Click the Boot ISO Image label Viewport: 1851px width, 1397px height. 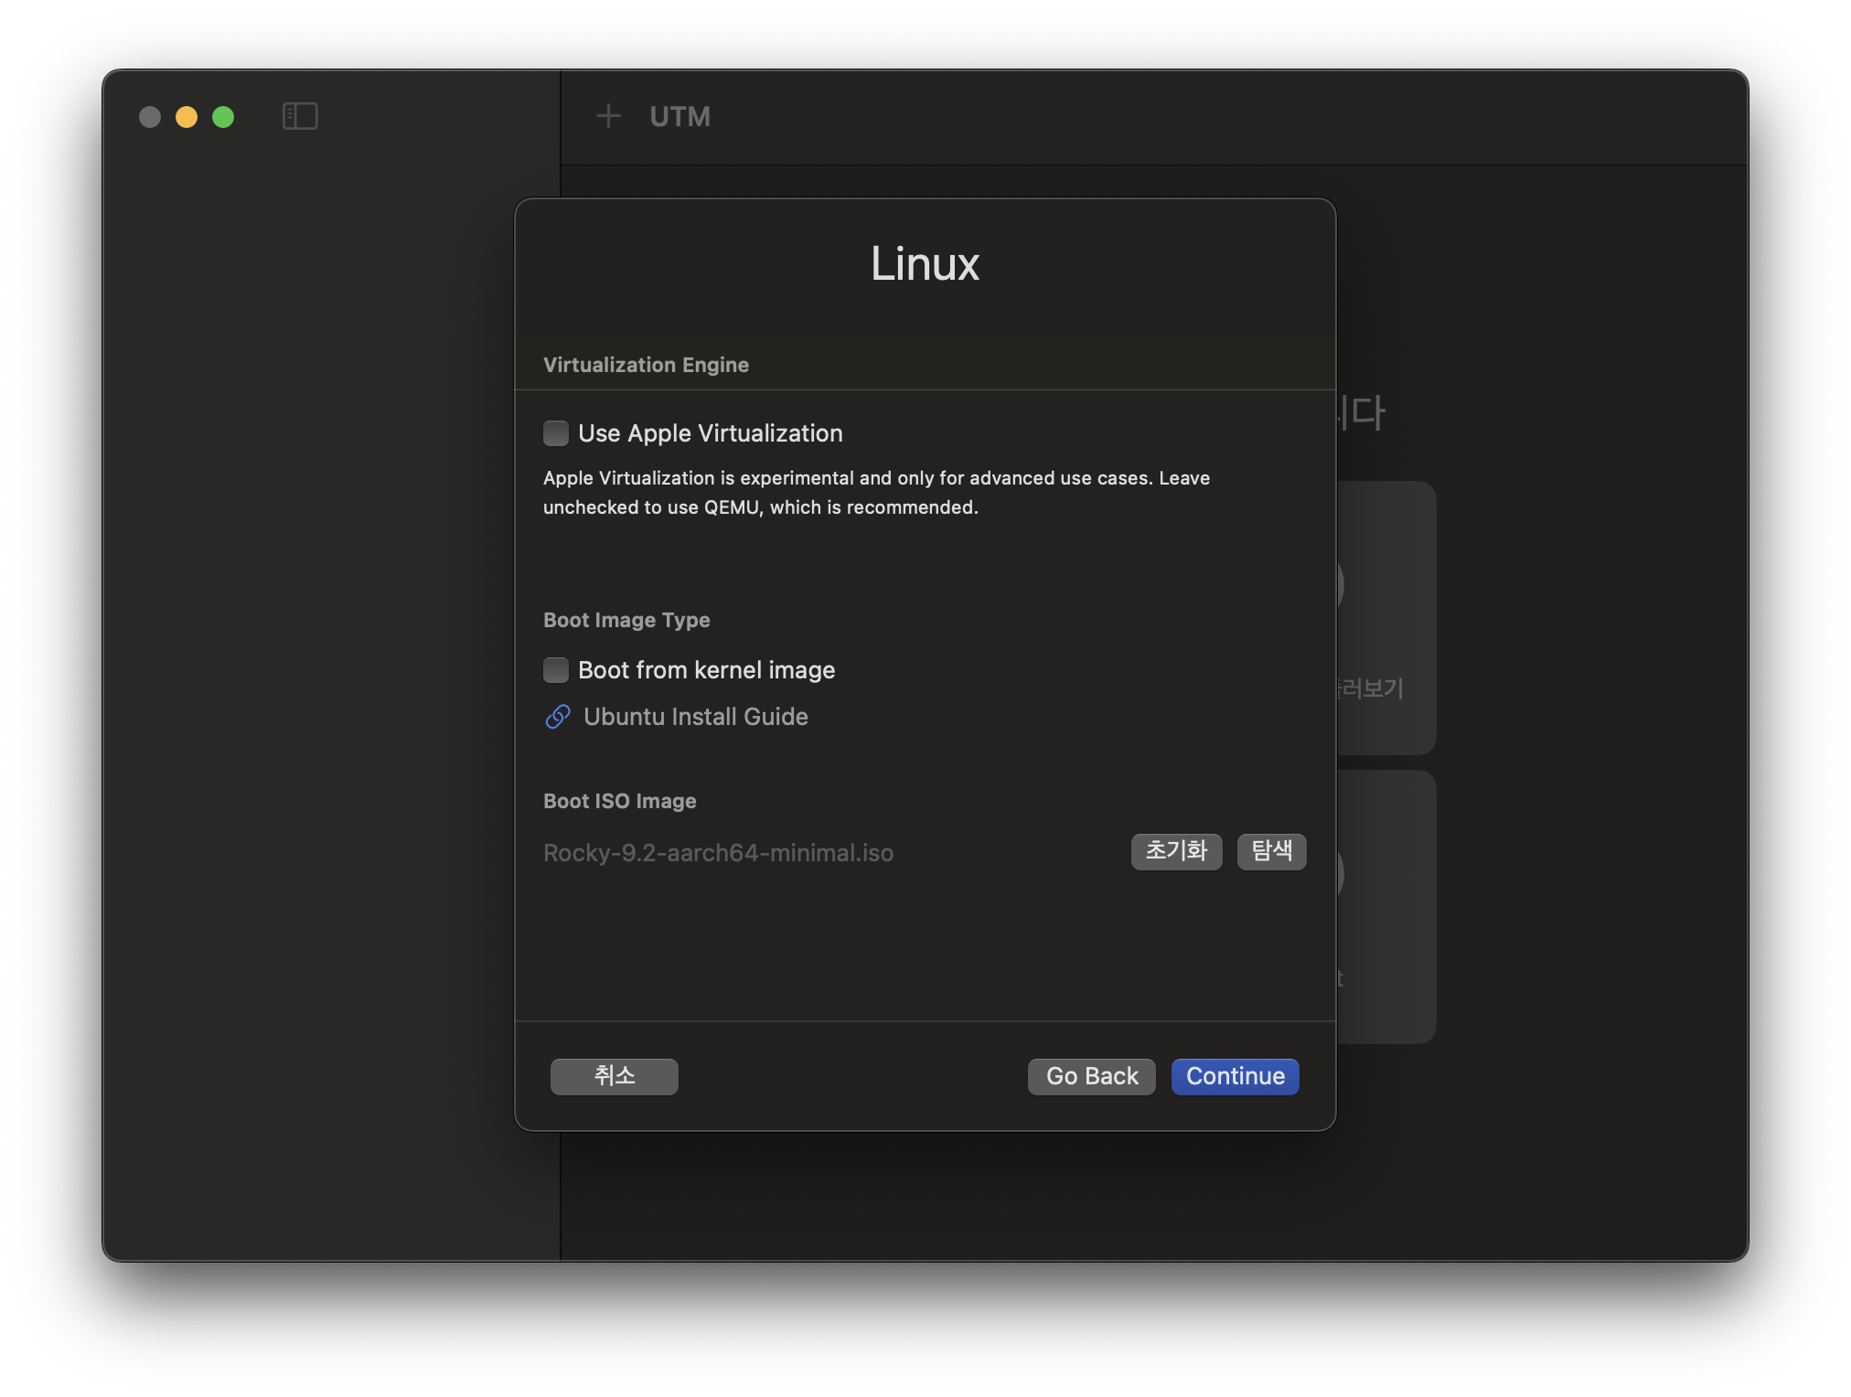[619, 801]
